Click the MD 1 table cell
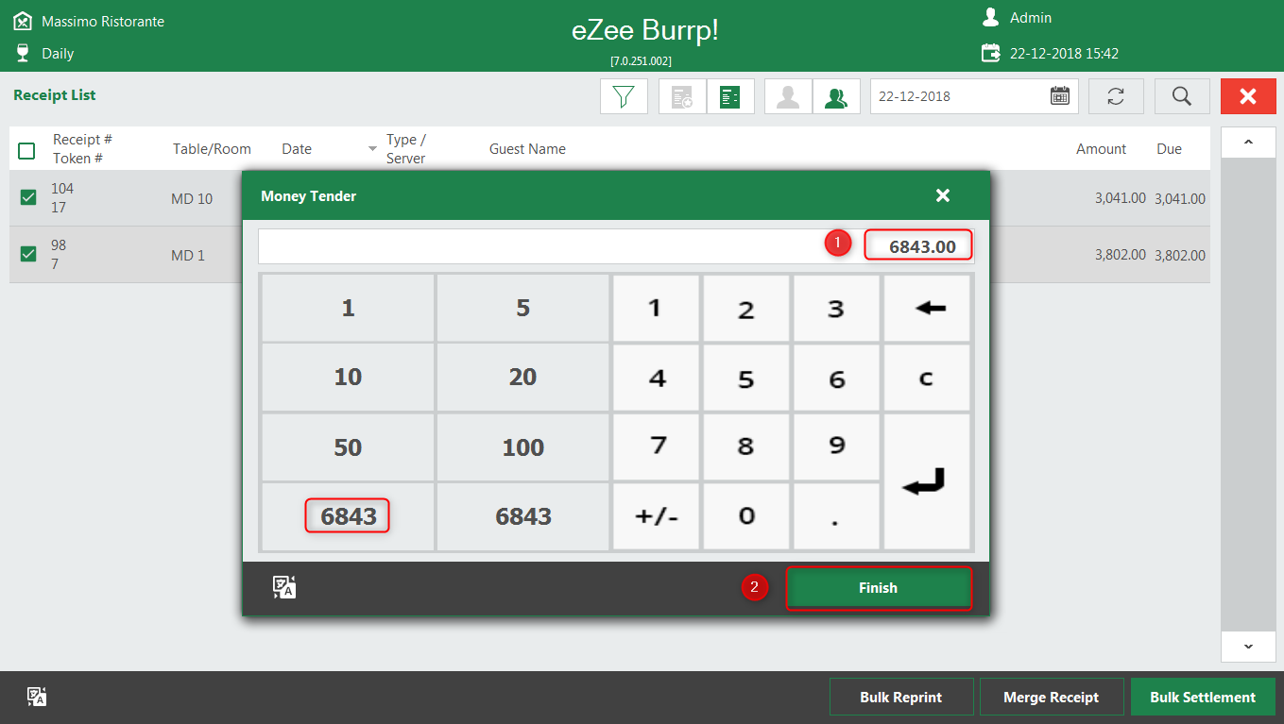 (188, 256)
